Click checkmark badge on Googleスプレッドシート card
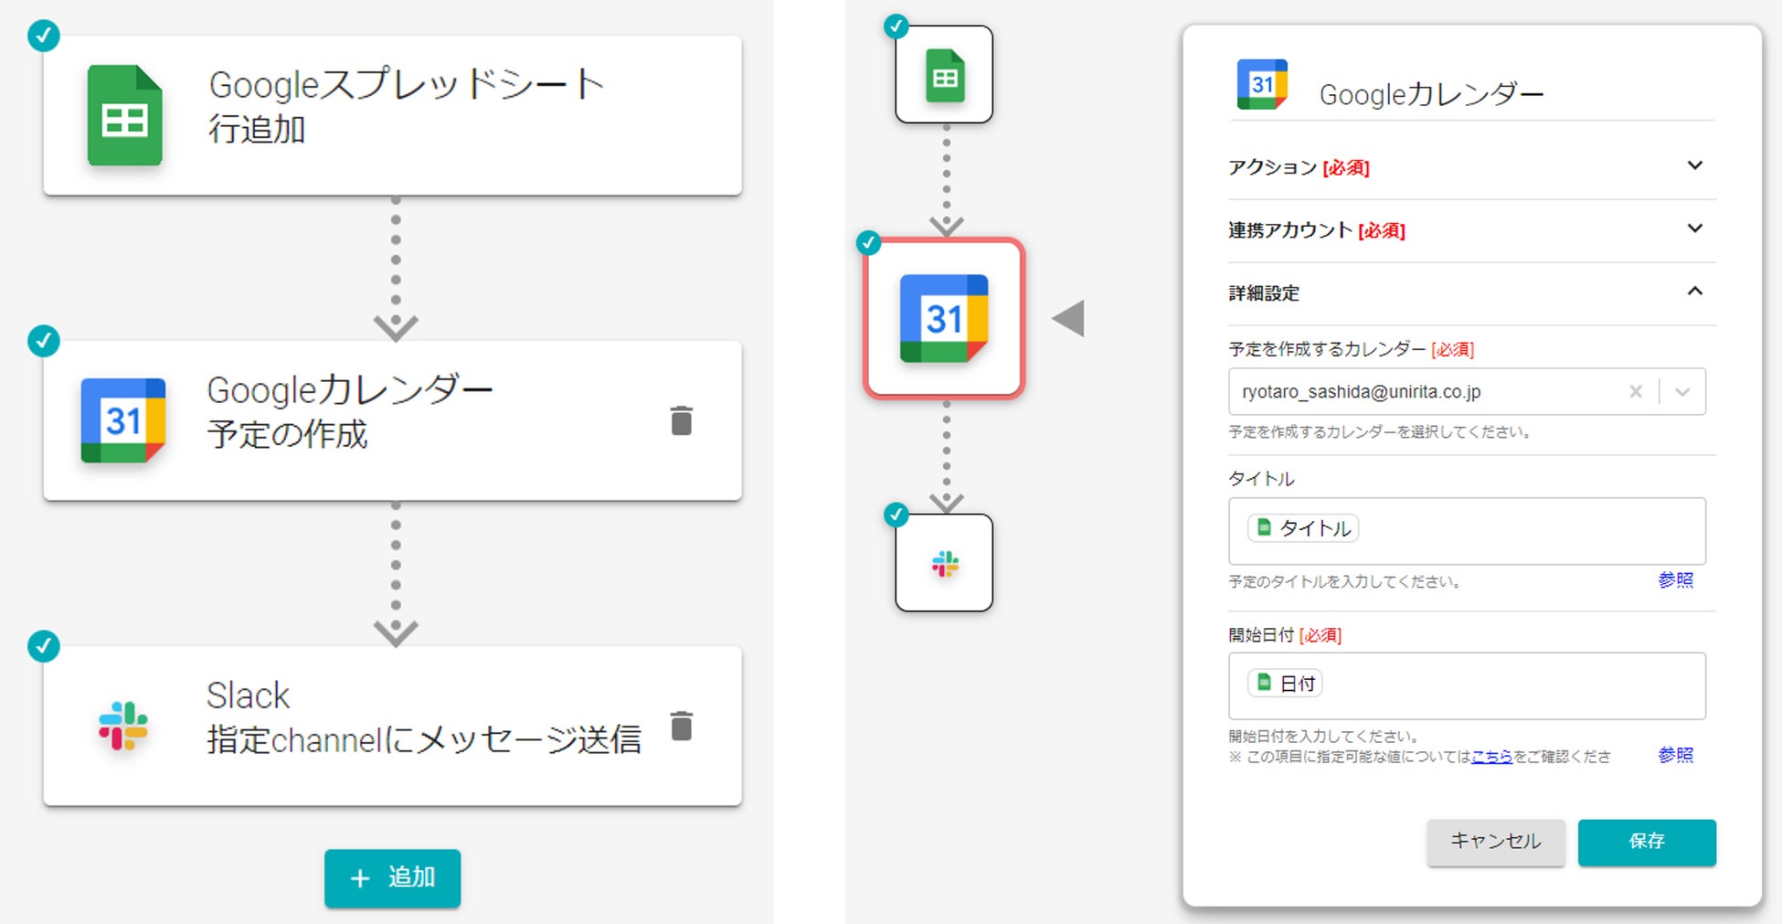 44,36
